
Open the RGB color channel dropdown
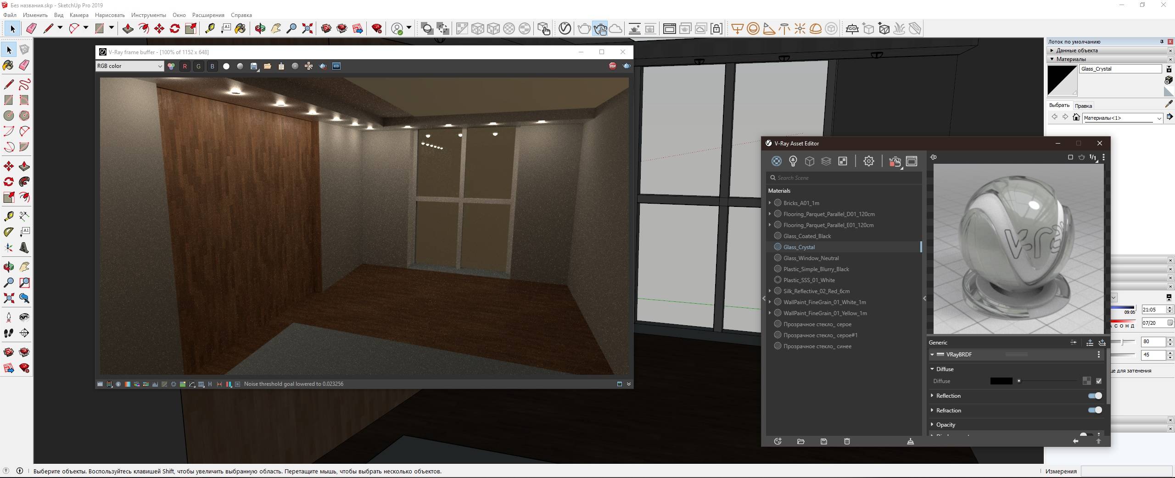coord(129,66)
